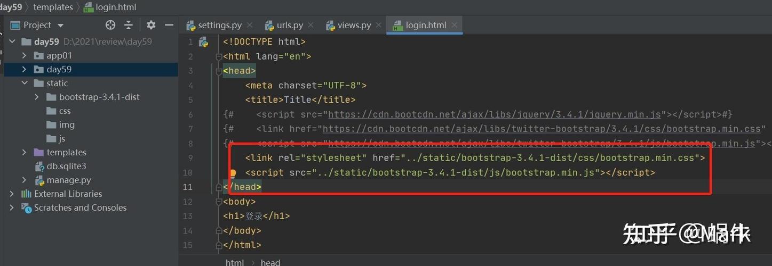Expand Scratches and Consoles
The image size is (772, 266).
click(x=12, y=207)
